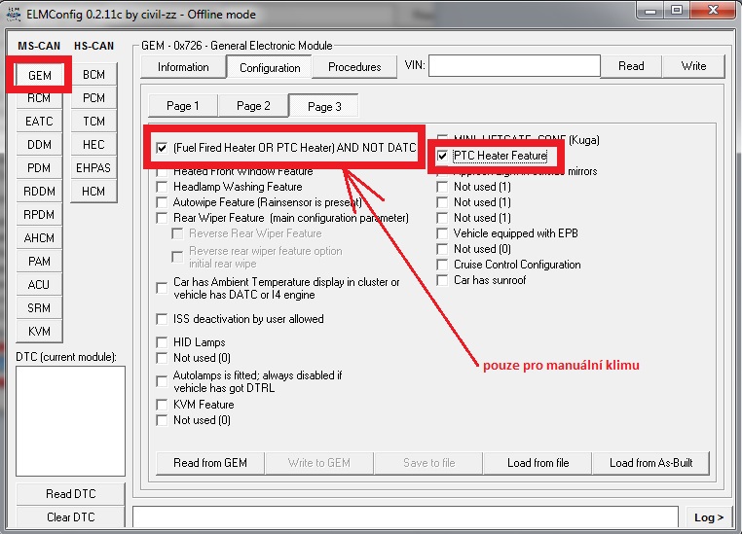Viewport: 742px width, 534px height.
Task: Choose the EHPAS module
Action: pos(93,168)
